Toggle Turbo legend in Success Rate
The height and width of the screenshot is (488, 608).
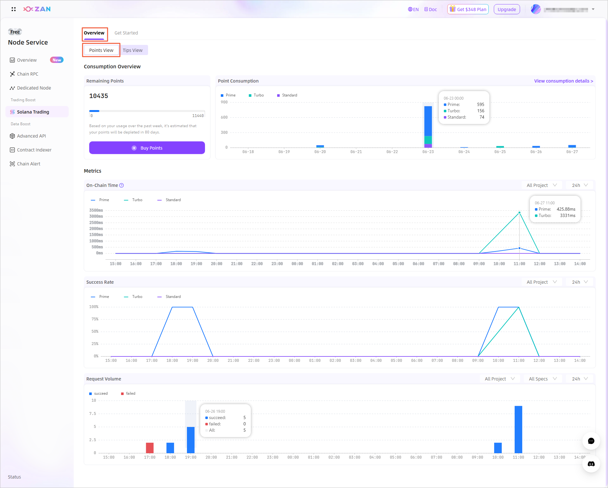133,297
